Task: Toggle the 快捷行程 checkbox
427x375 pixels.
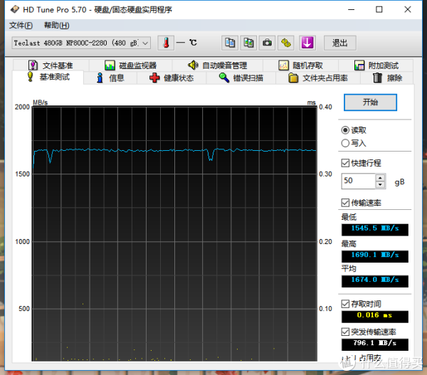Action: 345,163
